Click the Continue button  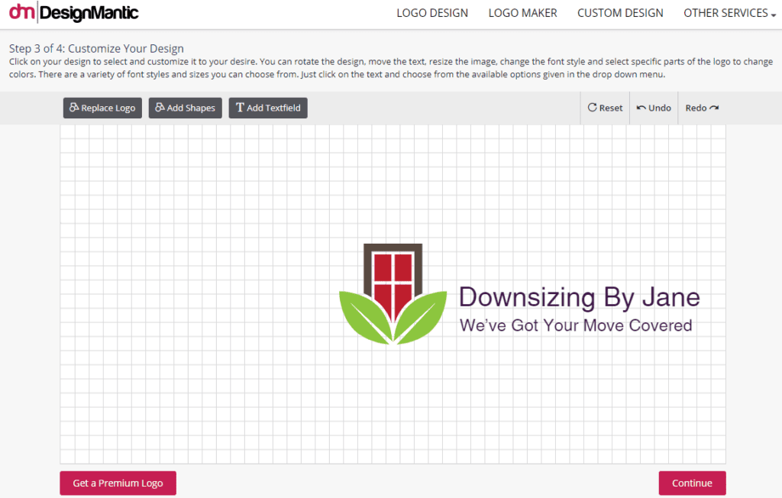[692, 483]
